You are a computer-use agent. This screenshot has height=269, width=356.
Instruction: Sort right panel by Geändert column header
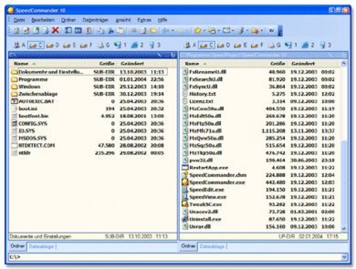coord(313,64)
